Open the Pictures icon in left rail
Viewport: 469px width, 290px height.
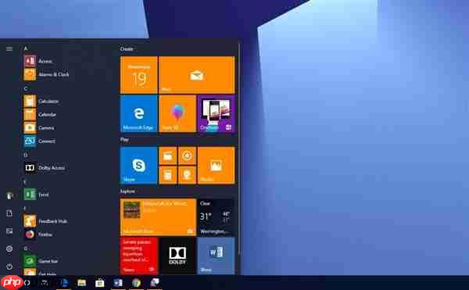point(9,231)
